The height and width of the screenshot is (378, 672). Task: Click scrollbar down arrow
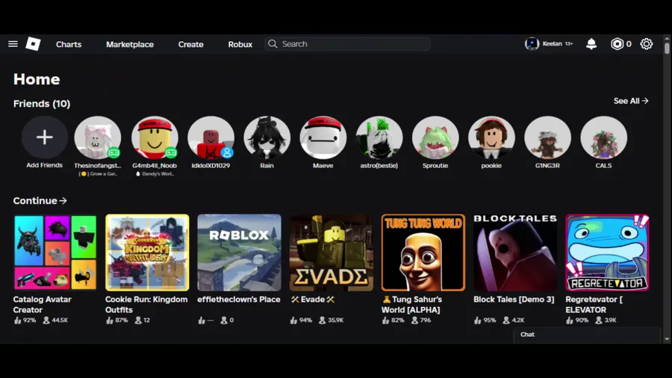point(667,339)
